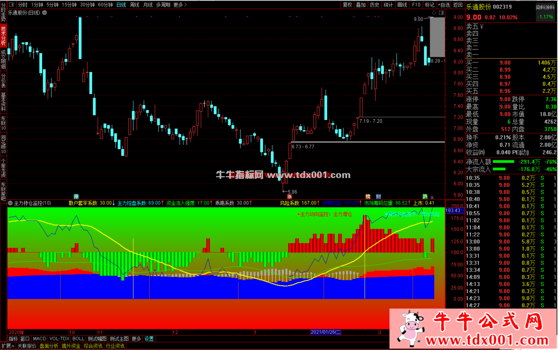
Task: Open the 统计 statistics button
Action: (388, 5)
